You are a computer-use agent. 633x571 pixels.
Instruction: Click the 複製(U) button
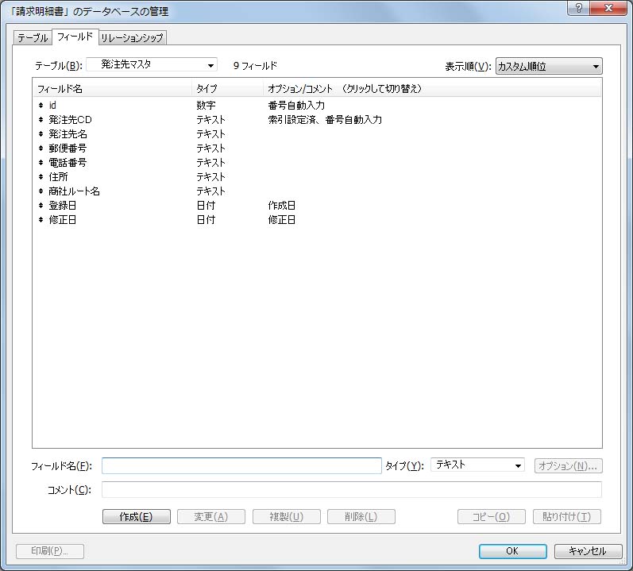286,516
